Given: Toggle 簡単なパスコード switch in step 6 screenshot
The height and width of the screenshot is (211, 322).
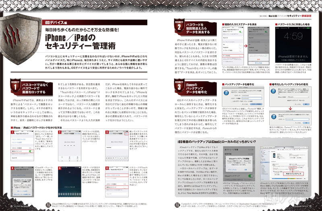Looking at the screenshot, I should 125,187.
